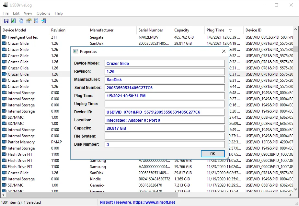Click the serial number NA02EMDV cell
The width and height of the screenshot is (299, 206).
[148, 37]
